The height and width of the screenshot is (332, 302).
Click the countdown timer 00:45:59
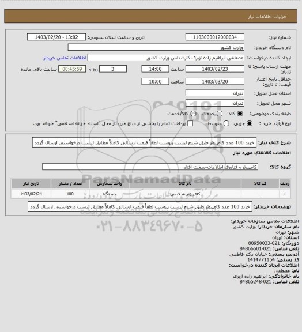click(x=72, y=69)
